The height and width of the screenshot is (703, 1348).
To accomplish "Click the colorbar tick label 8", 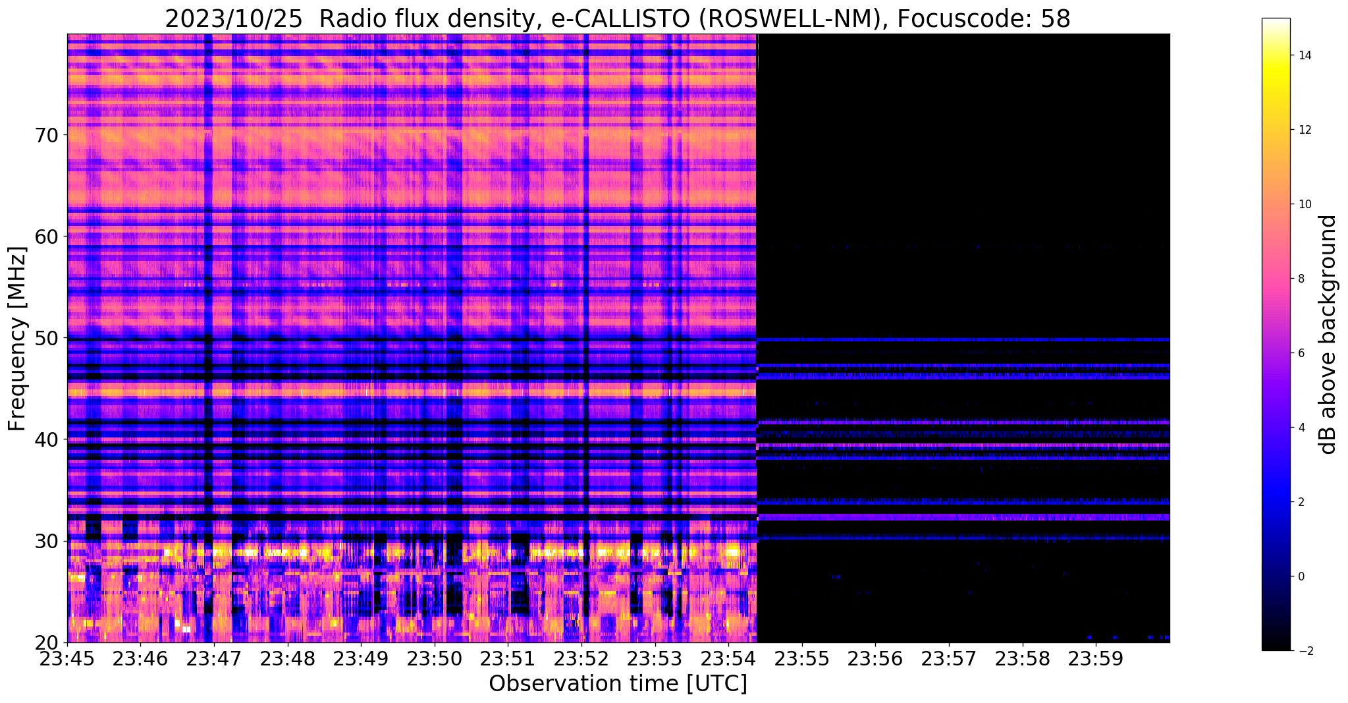I will pyautogui.click(x=1300, y=279).
